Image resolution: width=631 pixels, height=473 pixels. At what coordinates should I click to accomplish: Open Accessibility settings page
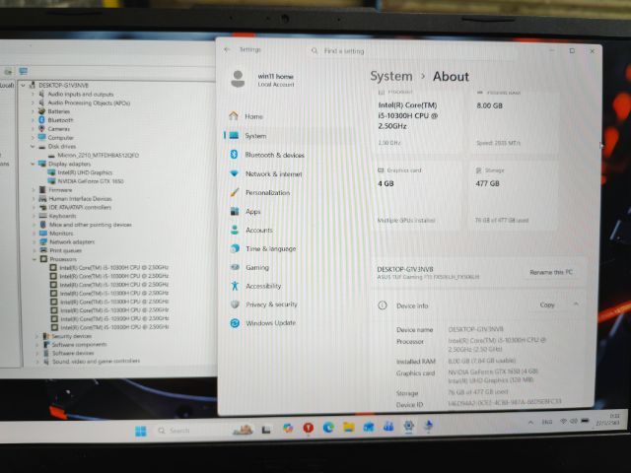[263, 286]
